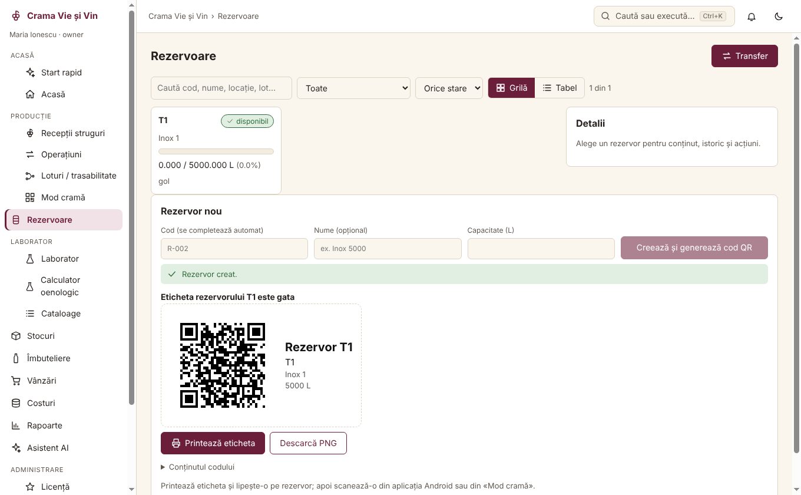Click the Rezervor T1 label heading
This screenshot has width=801, height=495.
coord(319,347)
